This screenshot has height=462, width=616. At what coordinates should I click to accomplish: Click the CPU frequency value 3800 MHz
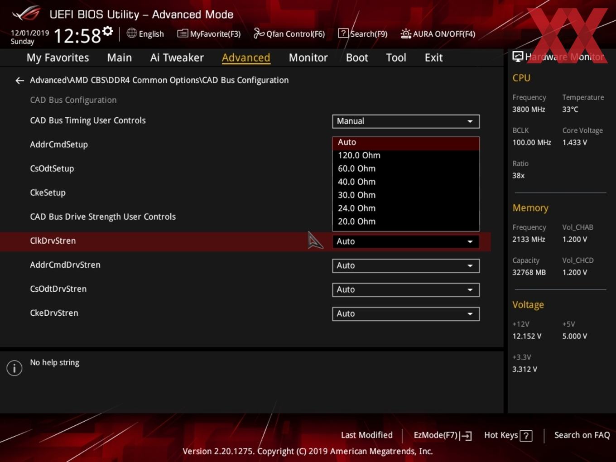coord(529,109)
